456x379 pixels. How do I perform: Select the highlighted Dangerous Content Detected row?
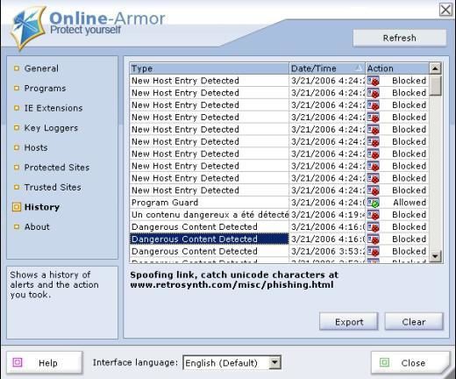click(279, 239)
